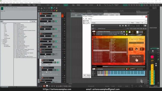
Task: Click the Kontakt logo icon
Action: [93, 26]
